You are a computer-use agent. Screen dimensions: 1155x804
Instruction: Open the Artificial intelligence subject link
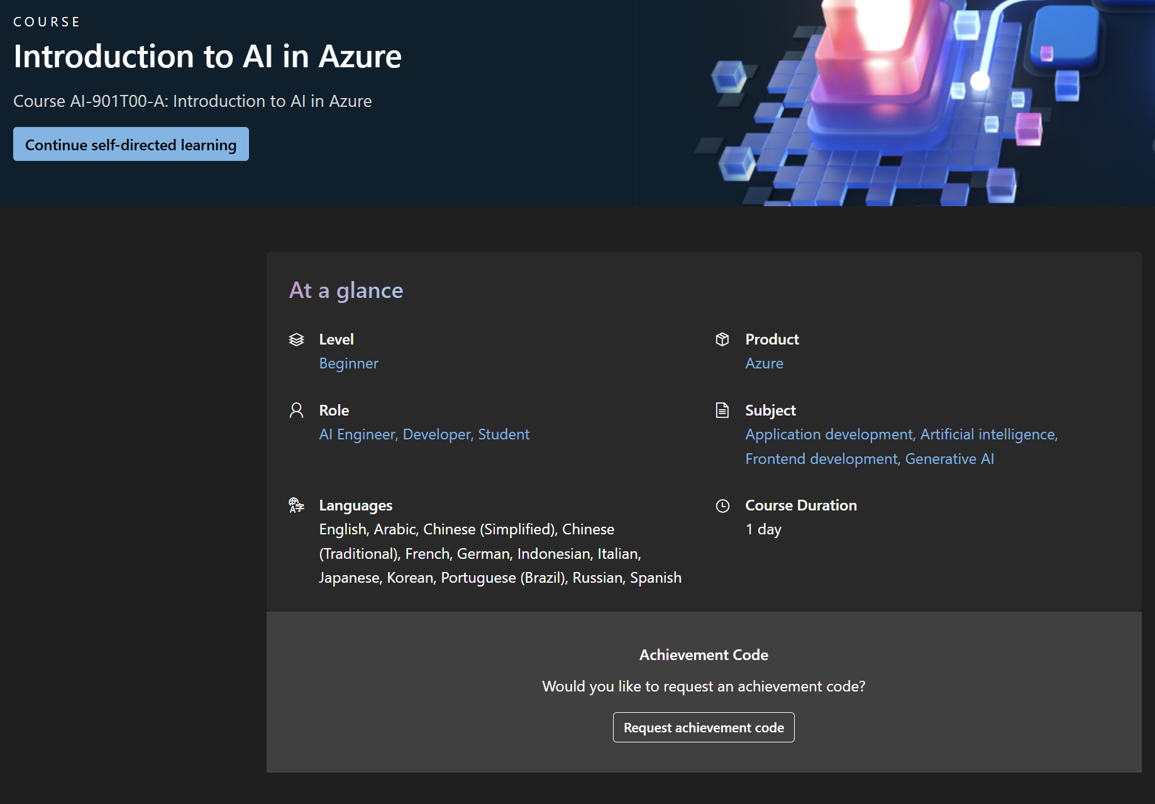(x=988, y=434)
